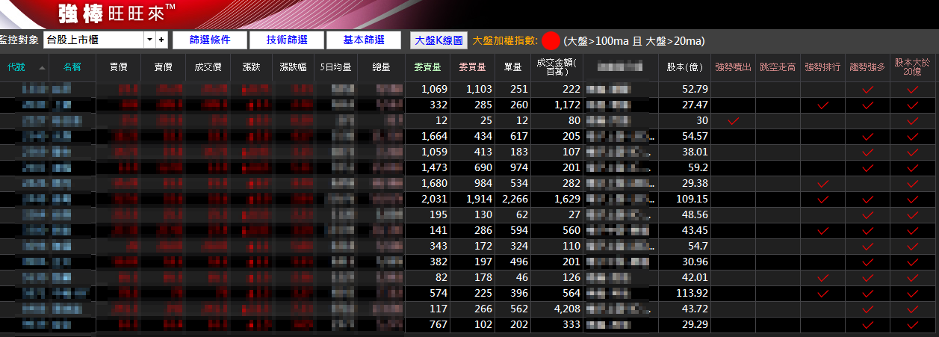Image resolution: width=939 pixels, height=337 pixels.
Task: Click the sort arrow in the 代號 header
Action: click(x=42, y=67)
